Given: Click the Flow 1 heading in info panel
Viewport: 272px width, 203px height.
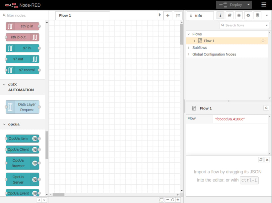Looking at the screenshot, I should (206, 108).
